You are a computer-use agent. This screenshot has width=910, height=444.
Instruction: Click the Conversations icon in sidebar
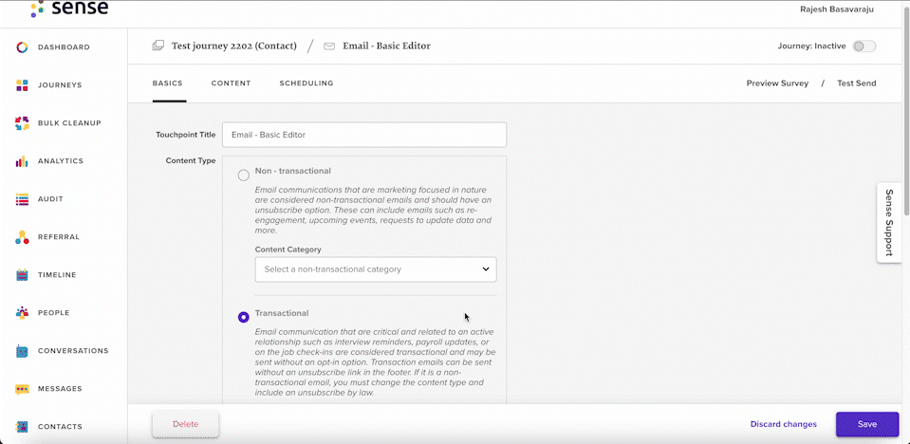pos(22,351)
